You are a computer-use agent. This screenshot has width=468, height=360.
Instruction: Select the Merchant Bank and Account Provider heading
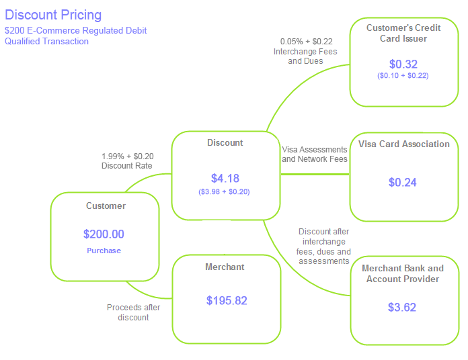[x=403, y=273]
